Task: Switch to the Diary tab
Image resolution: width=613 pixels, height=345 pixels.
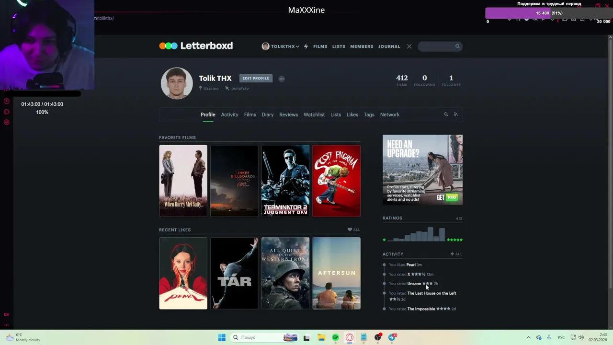Action: click(267, 115)
